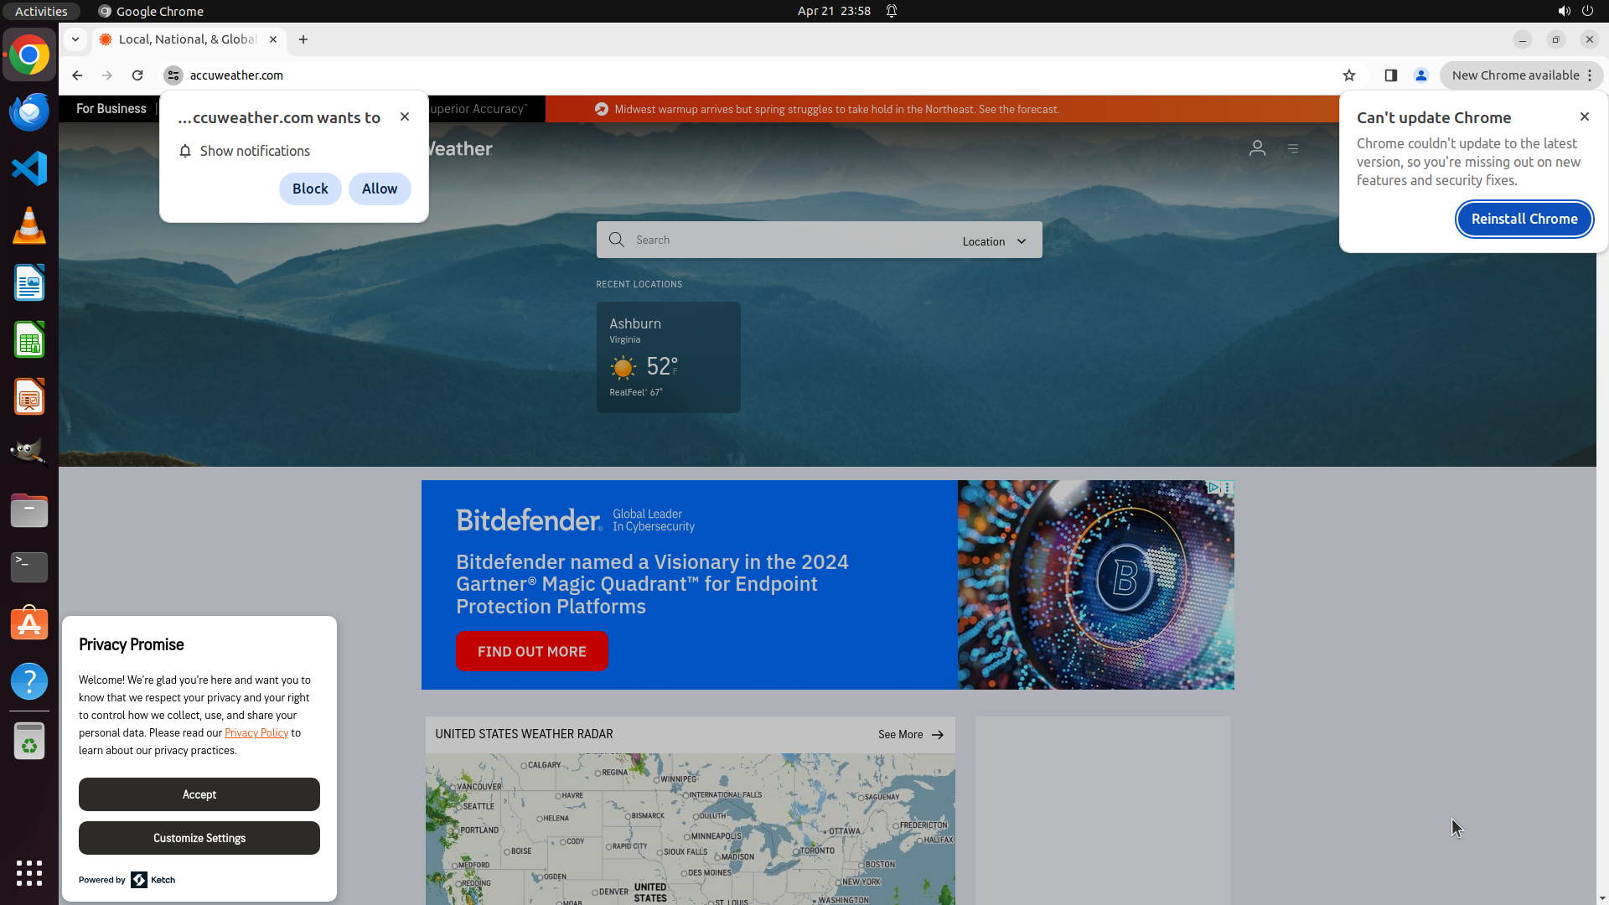The height and width of the screenshot is (905, 1609).
Task: Expand the Location dropdown in search bar
Action: coord(994,241)
